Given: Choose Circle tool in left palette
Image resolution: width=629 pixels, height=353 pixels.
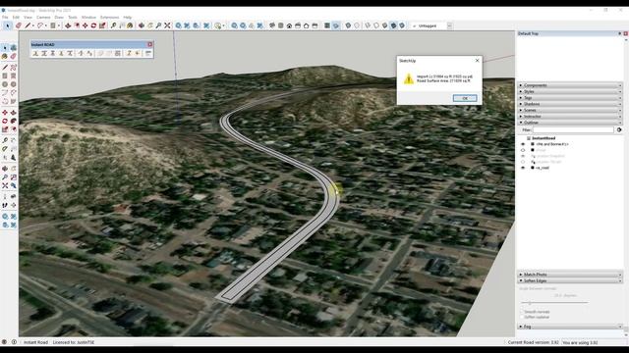Looking at the screenshot, I should (5, 84).
